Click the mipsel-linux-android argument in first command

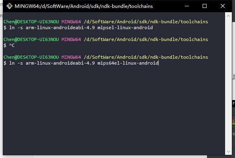125,28
